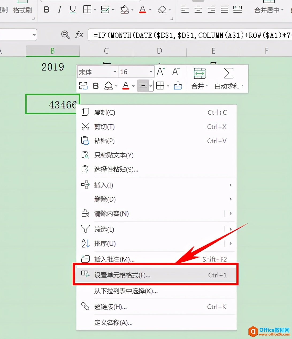Click the cell containing 2019
The height and width of the screenshot is (339, 292).
click(x=53, y=67)
